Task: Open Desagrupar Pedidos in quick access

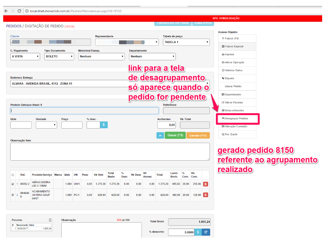Action: 237,119
